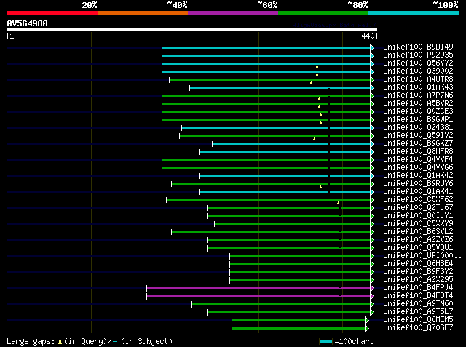The image size is (466, 347).
Task: Click the green arrowhead ending the Q6MEM5 bar
Action: click(367, 320)
